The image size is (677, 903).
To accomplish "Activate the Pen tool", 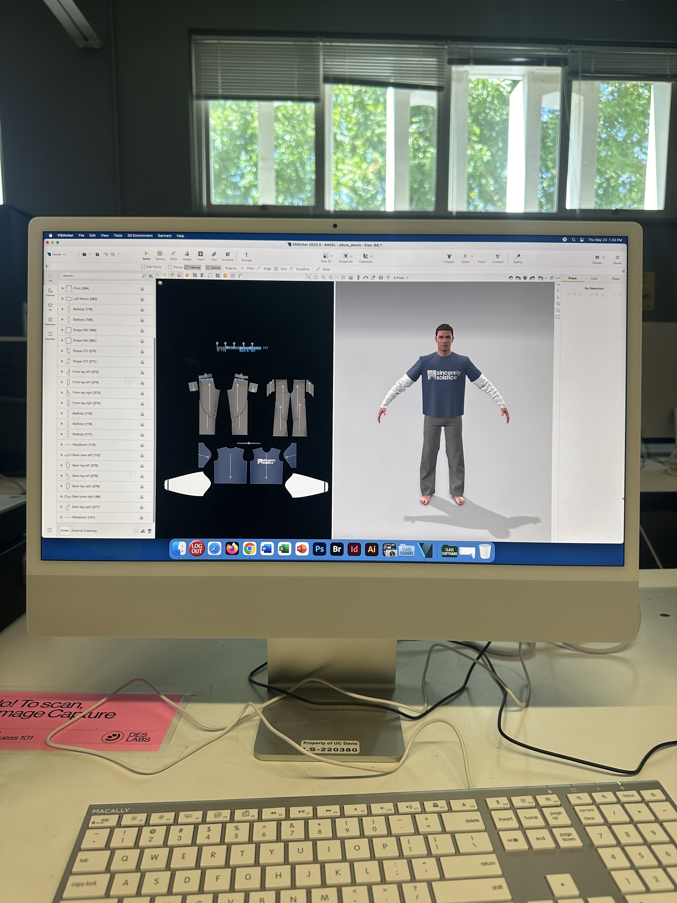I will [214, 255].
